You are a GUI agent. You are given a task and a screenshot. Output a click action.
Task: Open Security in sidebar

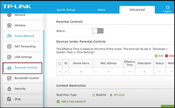pyautogui.click(x=23, y=89)
